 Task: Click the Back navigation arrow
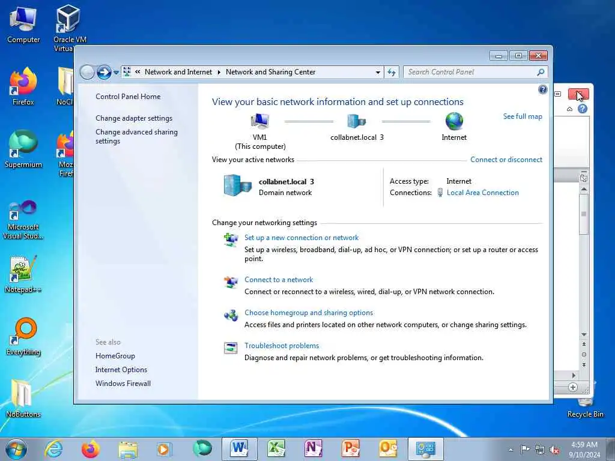87,72
